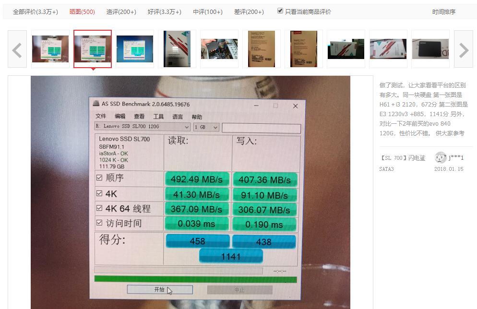The image size is (477, 309).
Task: Select the dark Lenovo SSD drive thumbnail
Action: [429, 48]
